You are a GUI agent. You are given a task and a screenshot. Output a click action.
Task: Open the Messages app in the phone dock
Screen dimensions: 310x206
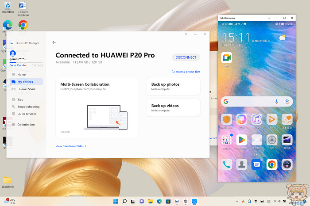[256, 164]
